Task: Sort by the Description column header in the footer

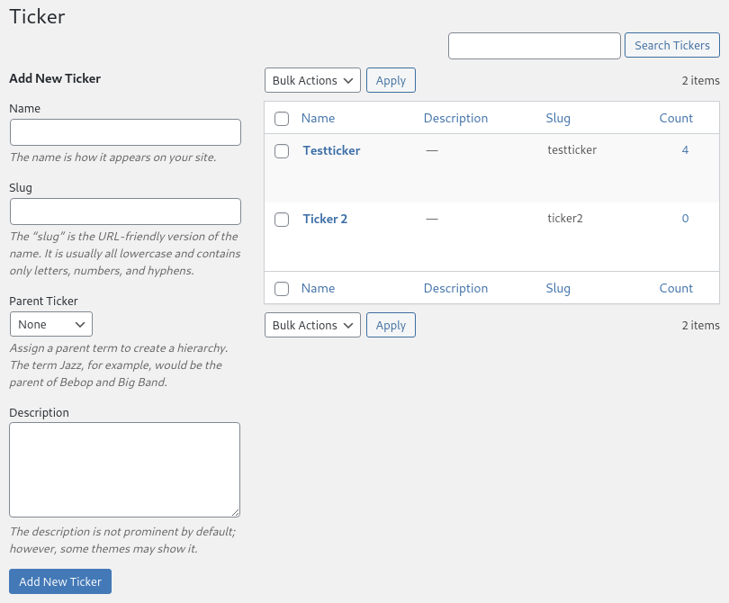Action: click(x=455, y=288)
